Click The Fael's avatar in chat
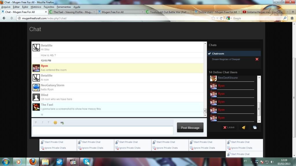The image size is (296, 166). [x=36, y=107]
